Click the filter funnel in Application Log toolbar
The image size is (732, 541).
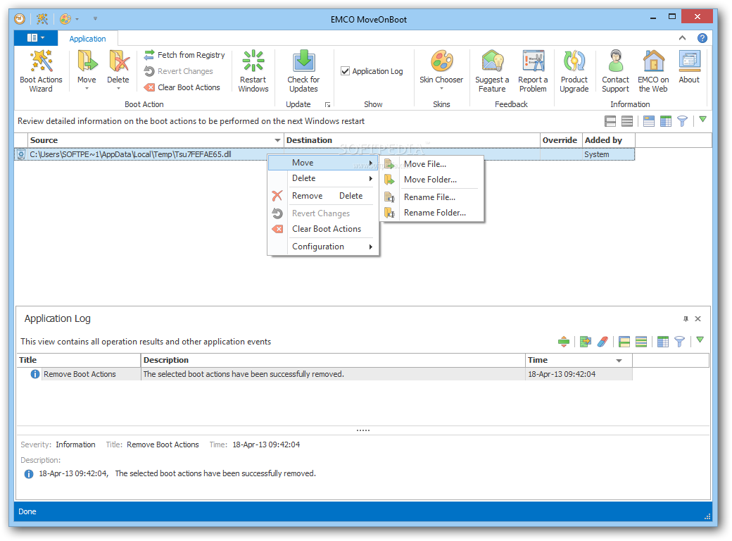point(680,342)
